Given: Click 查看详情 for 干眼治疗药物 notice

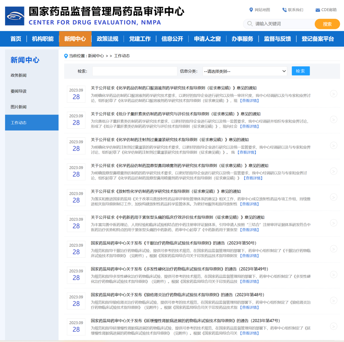Looking at the screenshot, I should (249, 256).
